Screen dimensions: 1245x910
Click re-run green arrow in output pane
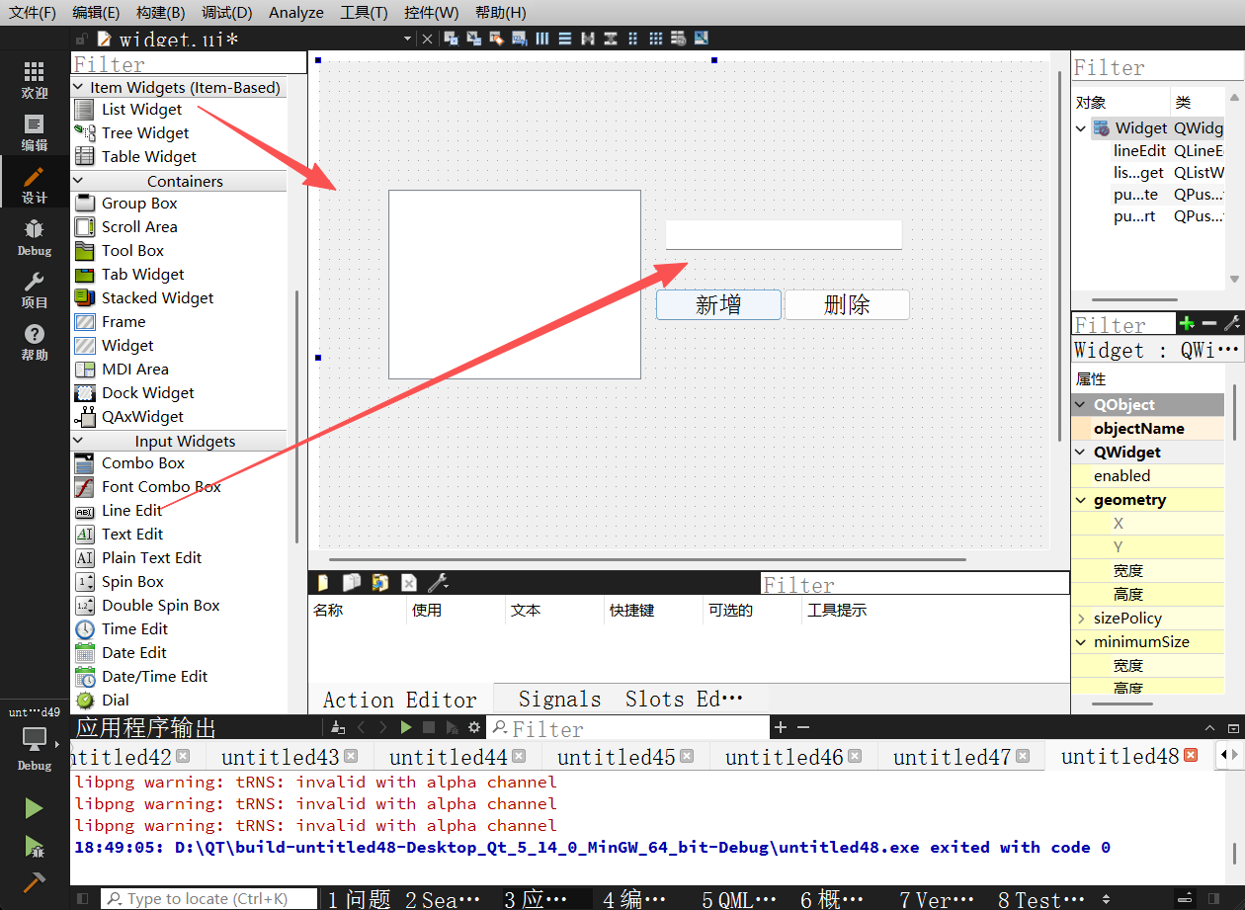[406, 728]
